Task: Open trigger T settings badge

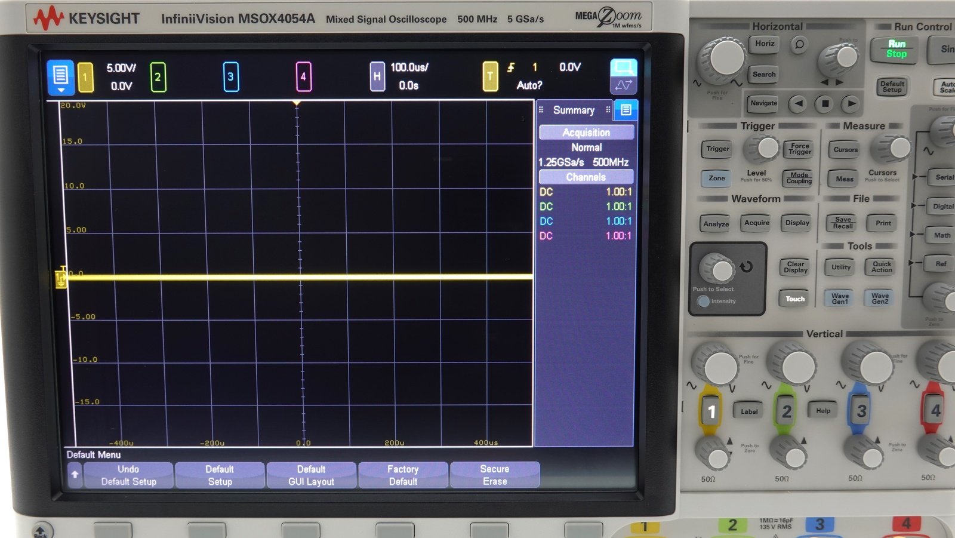Action: [490, 76]
